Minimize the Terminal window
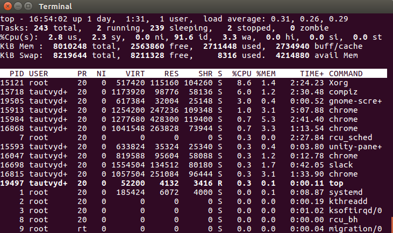 18,6
